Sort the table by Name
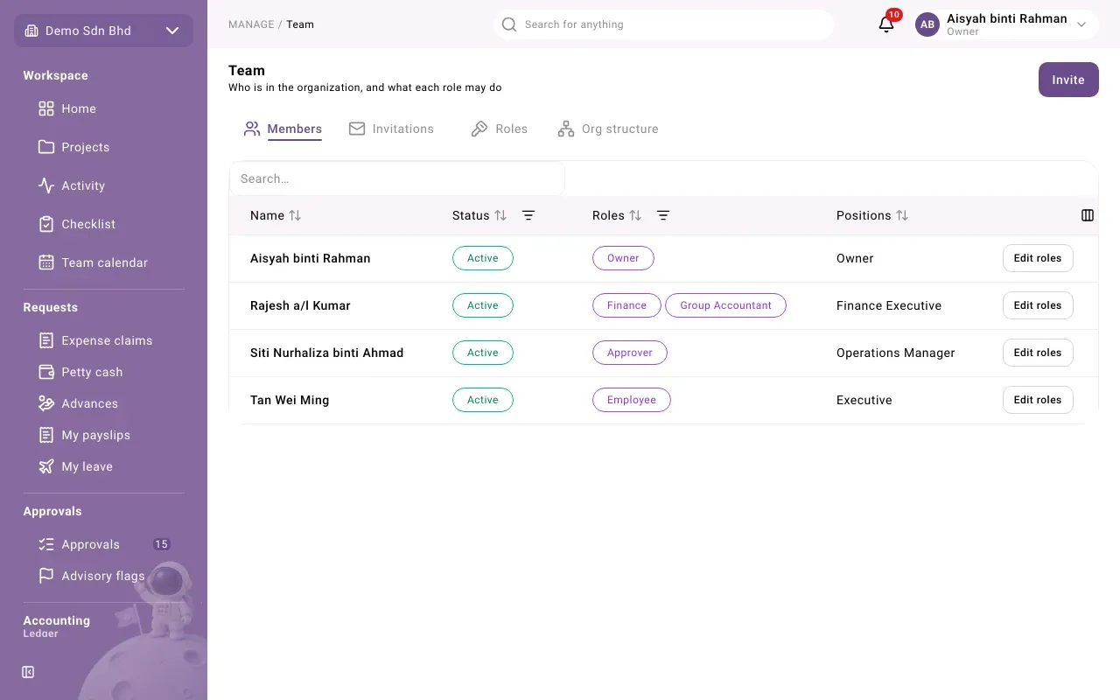 pos(276,215)
